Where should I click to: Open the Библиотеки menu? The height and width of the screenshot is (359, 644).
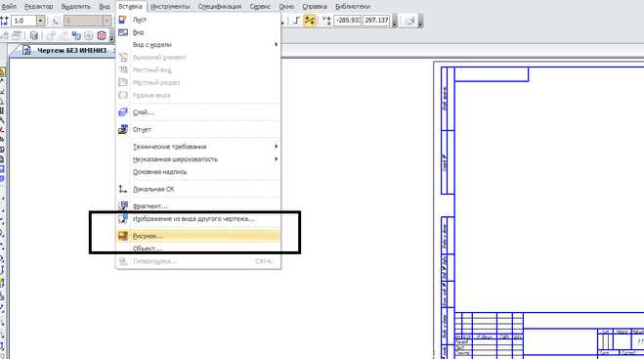click(x=353, y=7)
